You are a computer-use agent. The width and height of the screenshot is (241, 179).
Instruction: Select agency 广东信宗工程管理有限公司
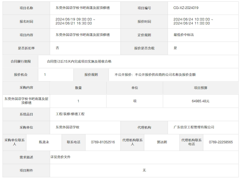194,127
